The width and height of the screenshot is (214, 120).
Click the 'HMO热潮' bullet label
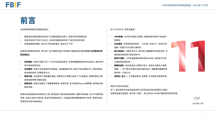click(118, 37)
